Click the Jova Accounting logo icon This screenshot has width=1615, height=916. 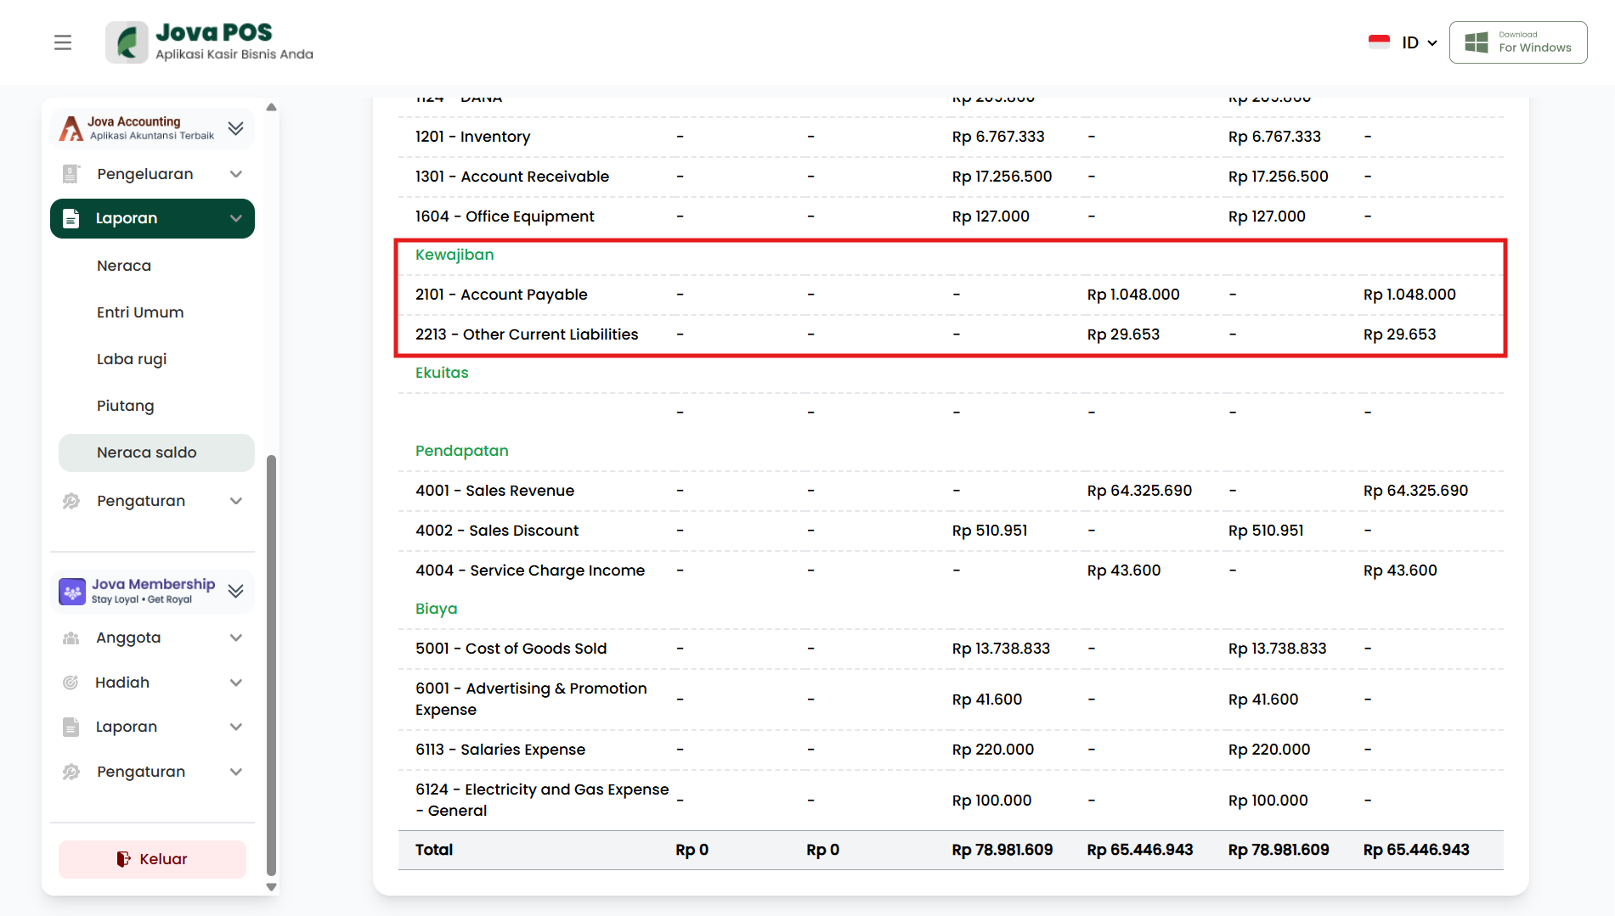[x=71, y=128]
